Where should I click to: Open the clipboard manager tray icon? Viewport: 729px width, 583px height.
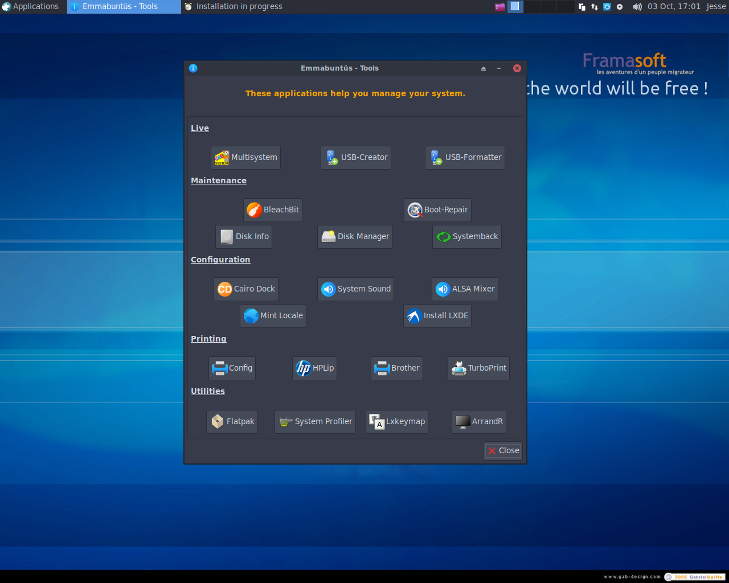click(x=581, y=7)
